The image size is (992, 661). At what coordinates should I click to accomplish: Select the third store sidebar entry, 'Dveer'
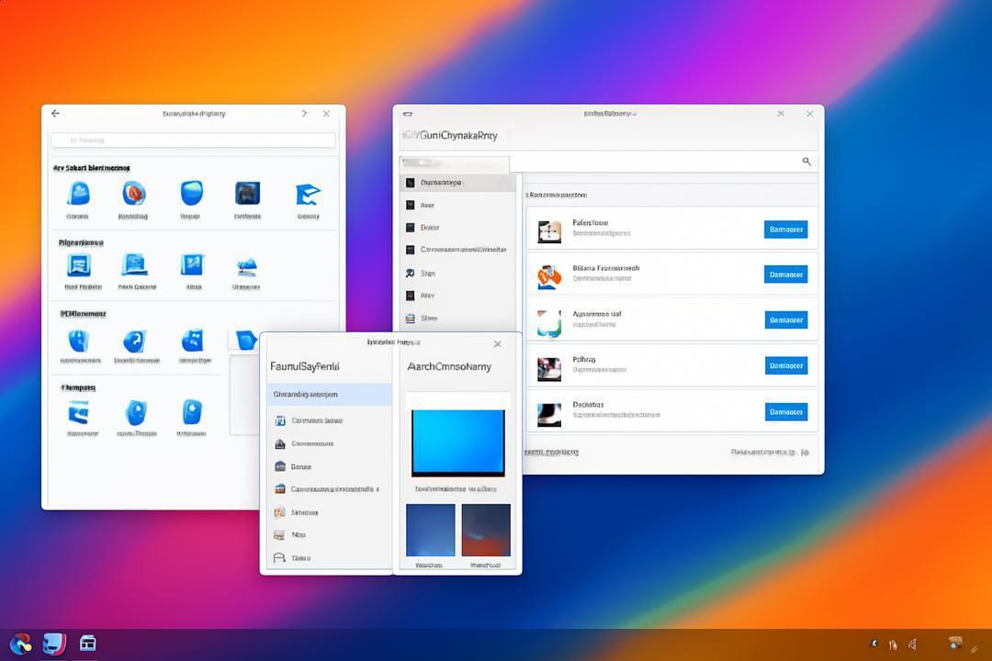tap(458, 227)
